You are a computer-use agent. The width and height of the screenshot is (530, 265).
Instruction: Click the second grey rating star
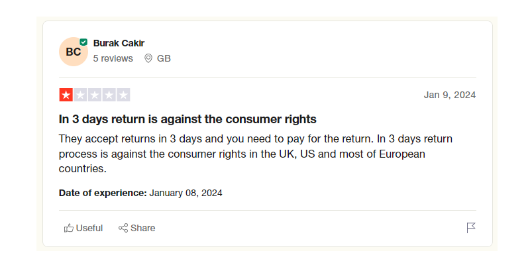pyautogui.click(x=80, y=95)
